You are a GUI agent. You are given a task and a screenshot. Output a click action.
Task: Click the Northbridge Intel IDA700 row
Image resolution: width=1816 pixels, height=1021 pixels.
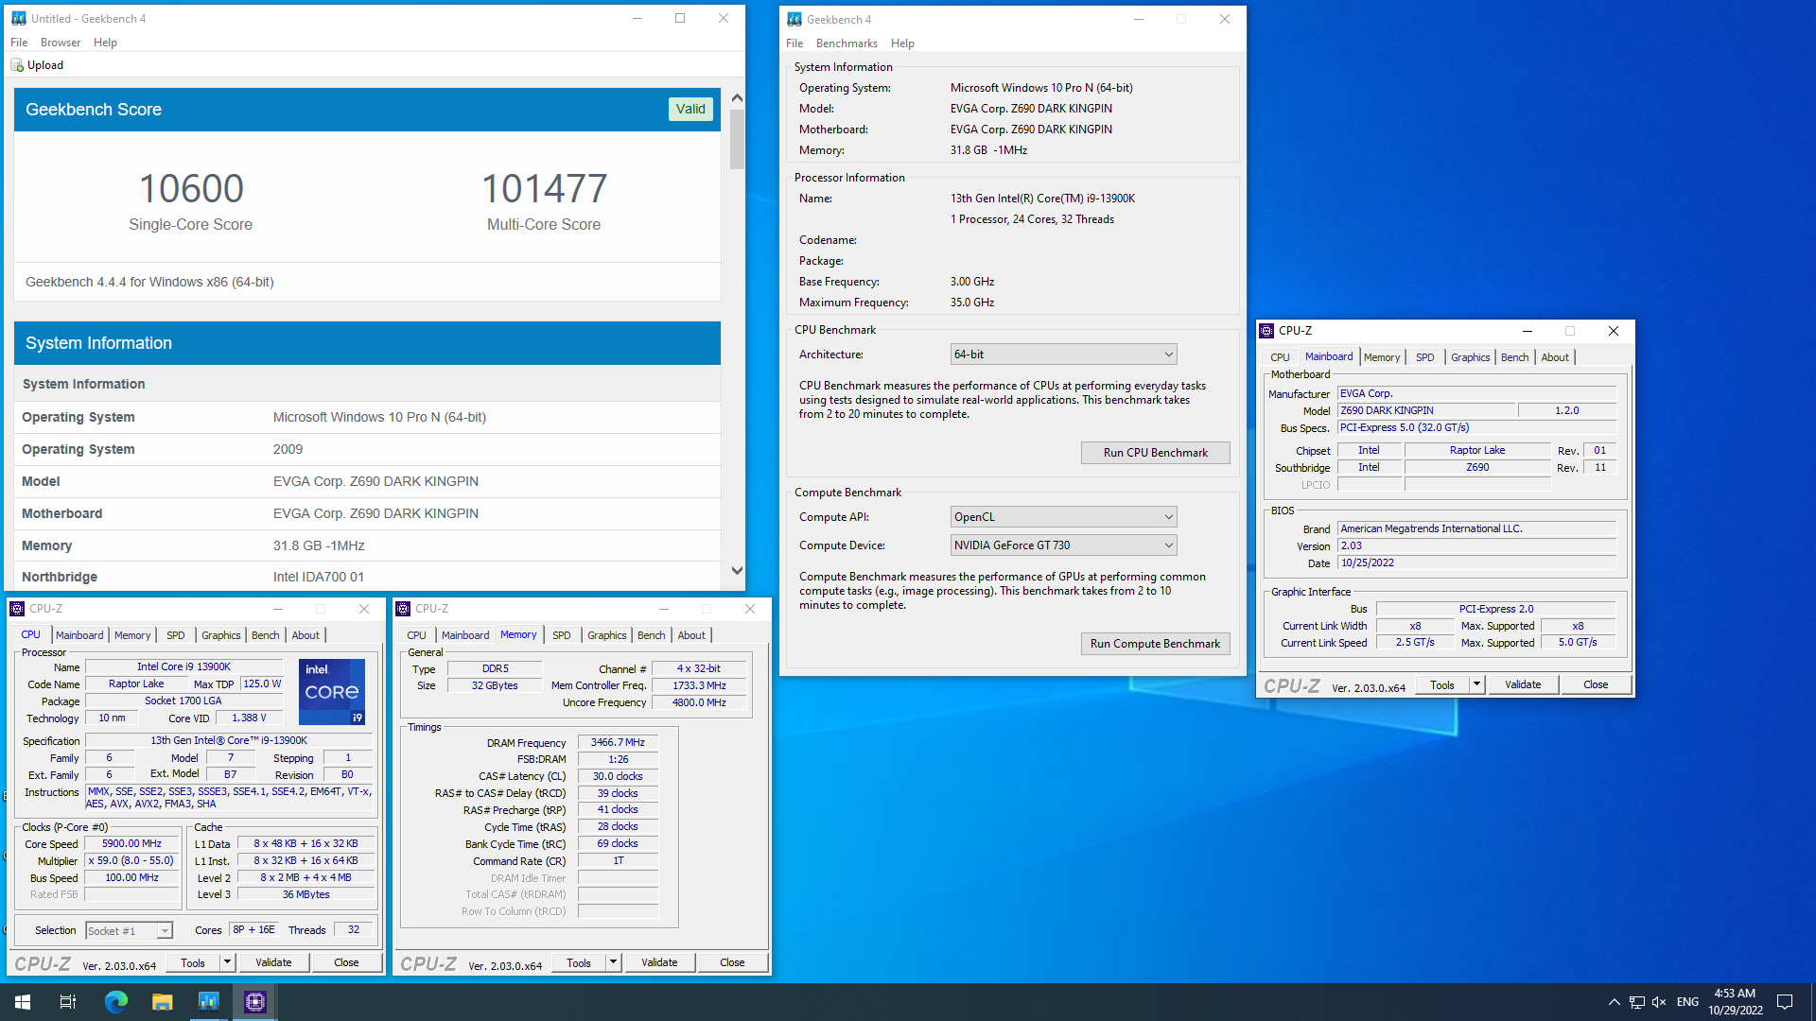[367, 577]
